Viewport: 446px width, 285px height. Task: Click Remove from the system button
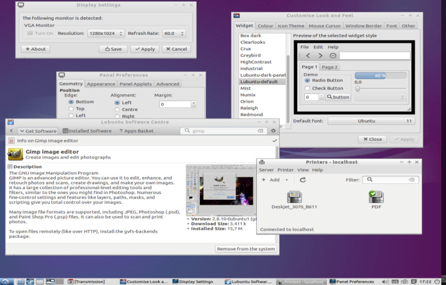tap(246, 249)
